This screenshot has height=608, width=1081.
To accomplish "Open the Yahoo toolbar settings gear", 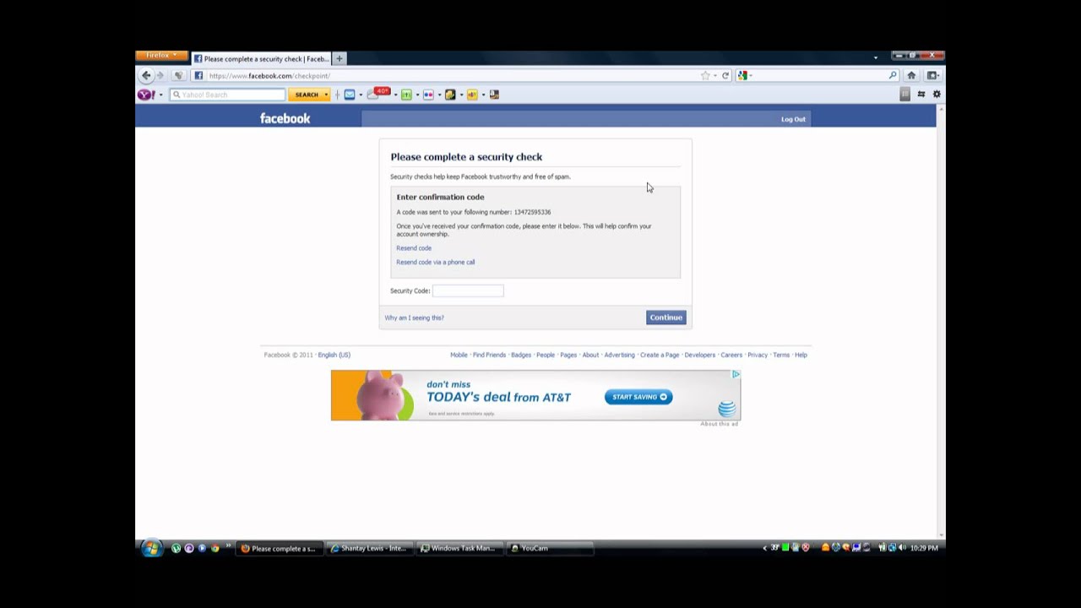I will 937,95.
